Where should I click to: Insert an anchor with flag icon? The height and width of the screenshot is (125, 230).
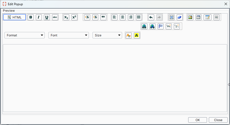click(161, 27)
